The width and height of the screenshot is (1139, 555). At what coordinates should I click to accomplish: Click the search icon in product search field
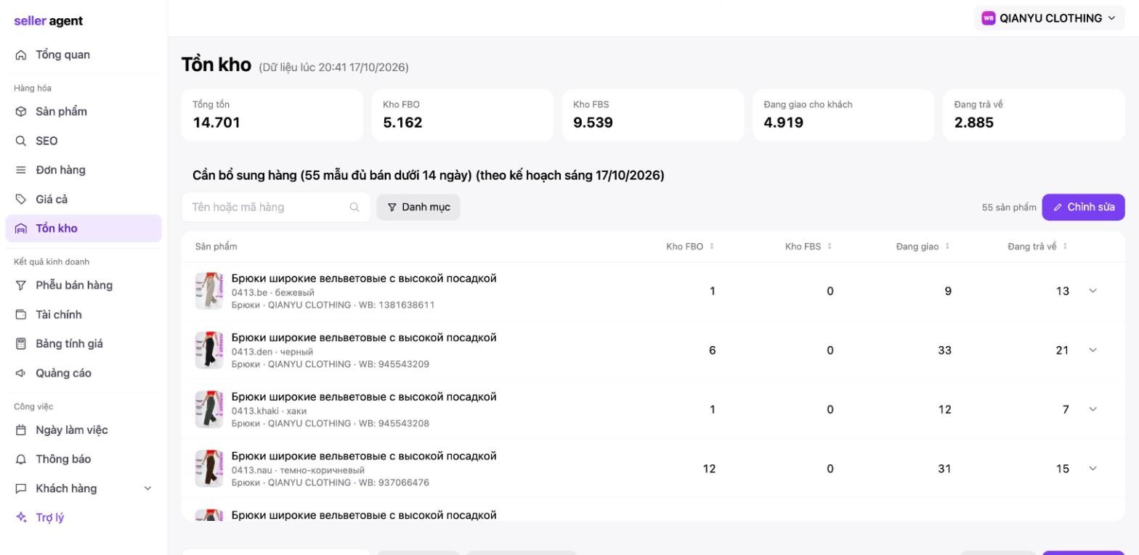[x=354, y=207]
